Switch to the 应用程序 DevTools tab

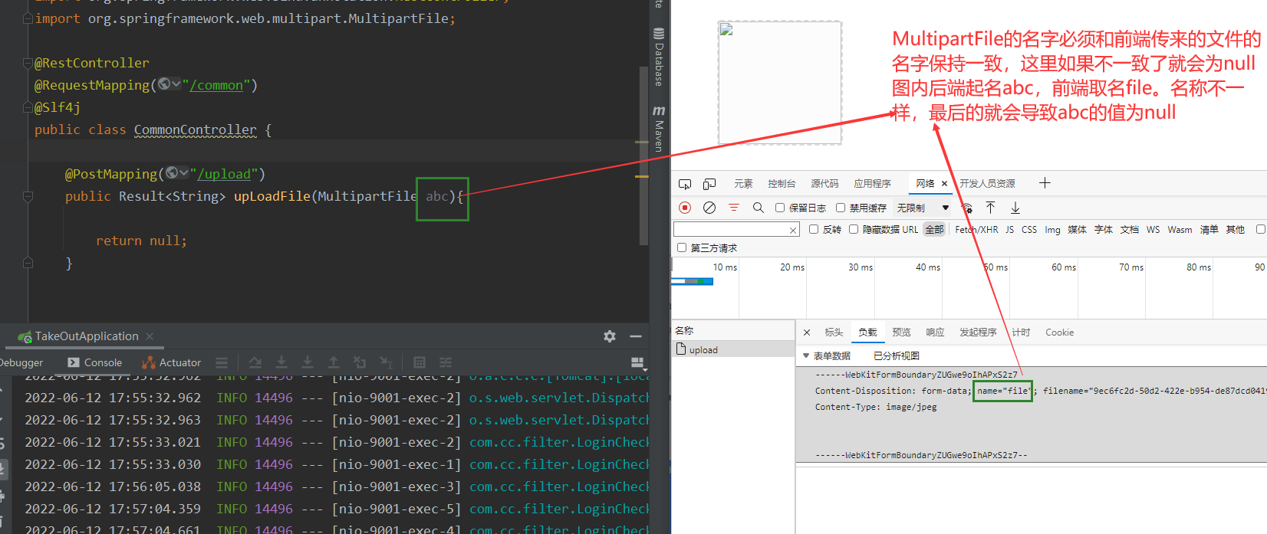tap(872, 184)
